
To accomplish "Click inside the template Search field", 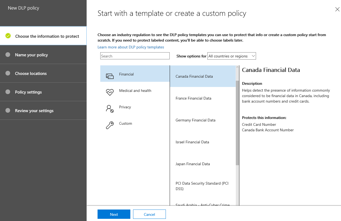I will tap(135, 56).
